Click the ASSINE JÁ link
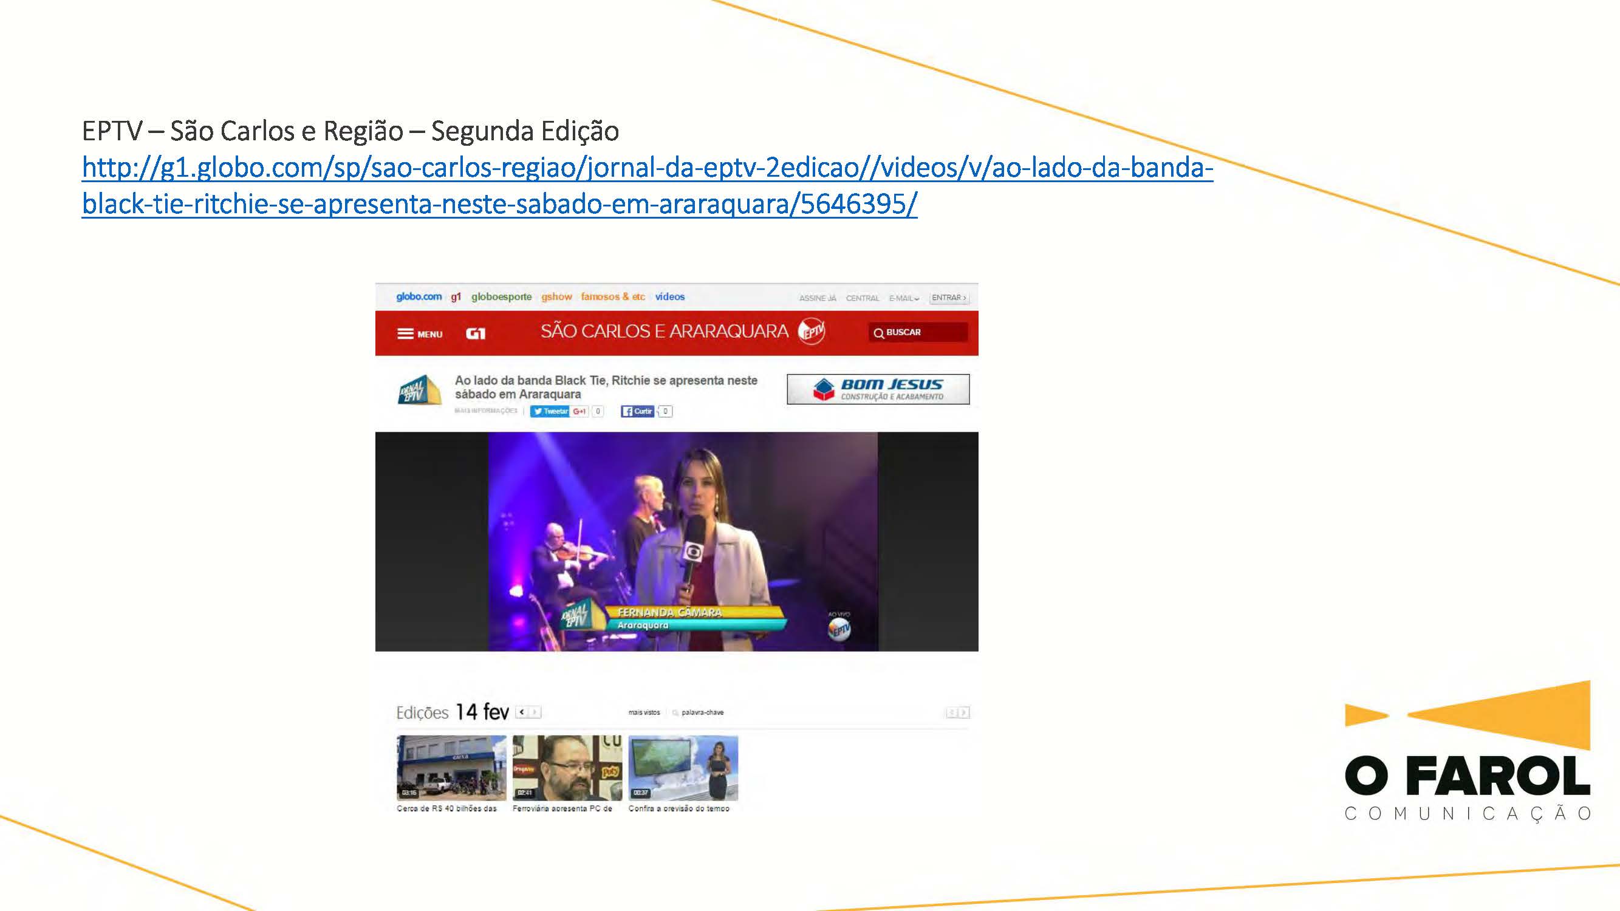The image size is (1620, 911). pos(818,298)
